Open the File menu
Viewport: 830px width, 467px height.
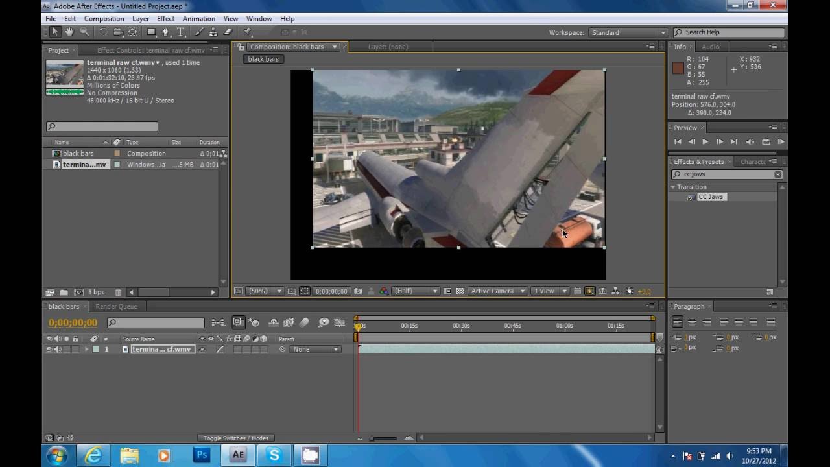(51, 19)
